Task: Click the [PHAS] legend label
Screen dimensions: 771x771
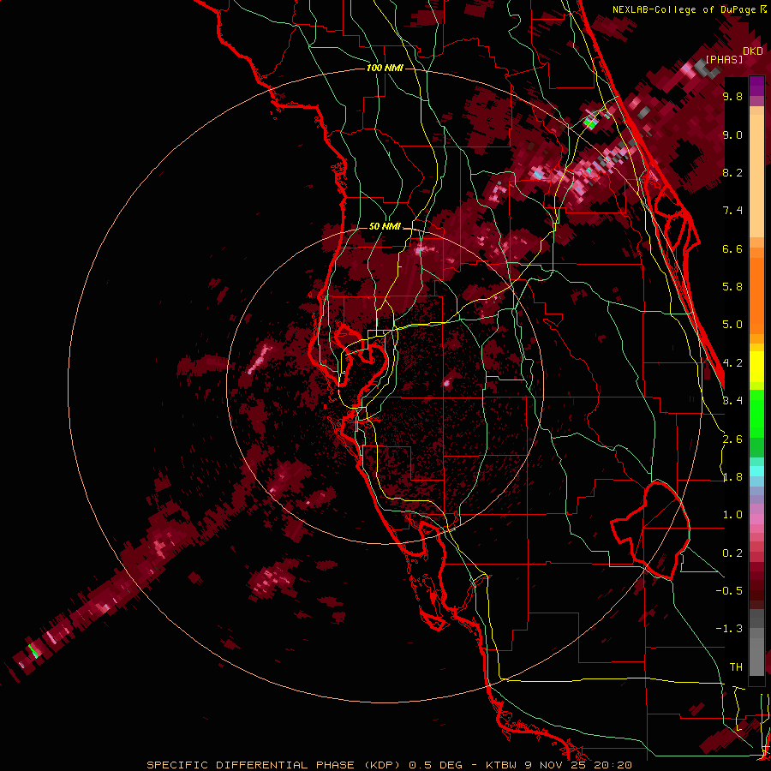Action: pyautogui.click(x=724, y=59)
